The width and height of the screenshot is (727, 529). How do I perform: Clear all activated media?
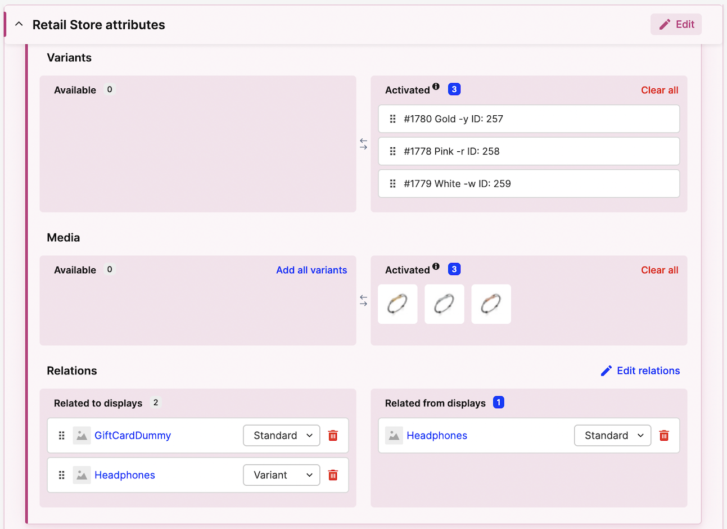(x=659, y=270)
